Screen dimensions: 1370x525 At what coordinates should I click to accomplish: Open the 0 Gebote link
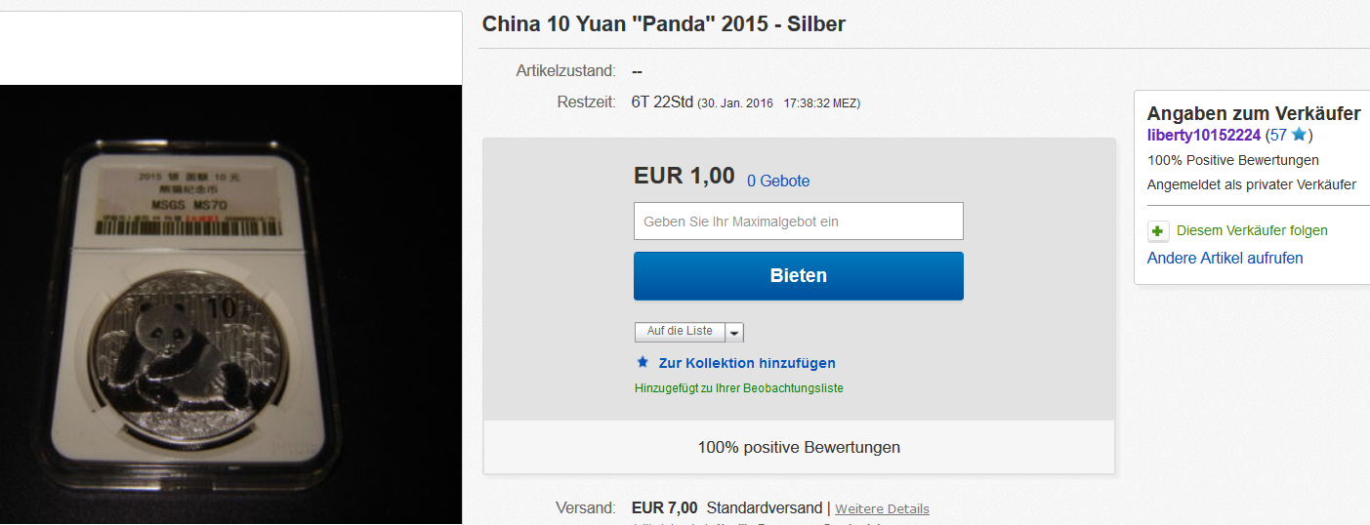point(778,181)
